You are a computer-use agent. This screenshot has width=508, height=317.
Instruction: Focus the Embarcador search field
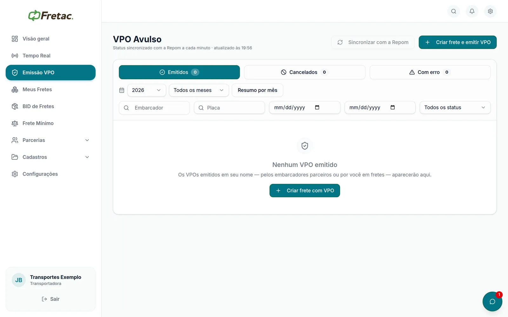coord(154,108)
